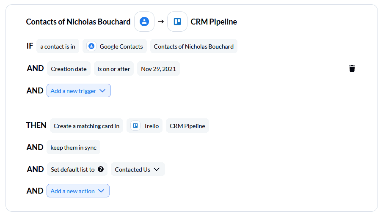Open the Add a new action dropdown
Viewport: 383px width, 216px height.
[x=78, y=191]
